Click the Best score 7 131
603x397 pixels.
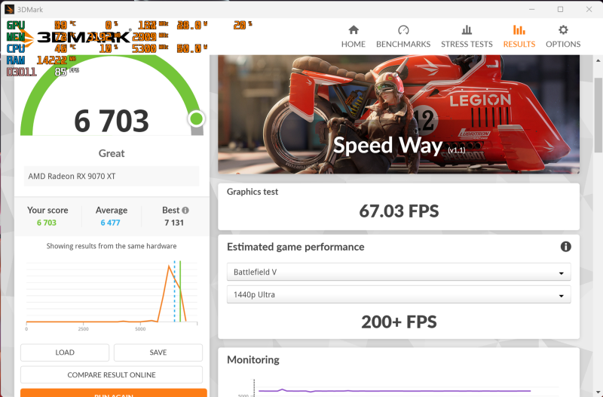tap(174, 223)
